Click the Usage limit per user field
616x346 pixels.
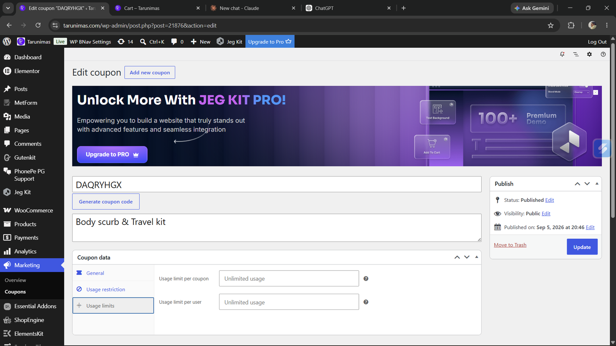pyautogui.click(x=289, y=302)
